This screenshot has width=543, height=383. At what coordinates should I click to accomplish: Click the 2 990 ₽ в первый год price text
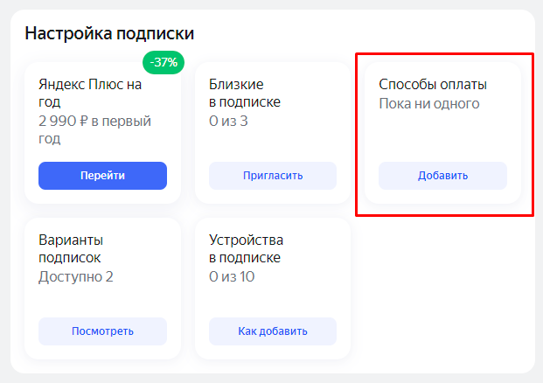coord(94,129)
